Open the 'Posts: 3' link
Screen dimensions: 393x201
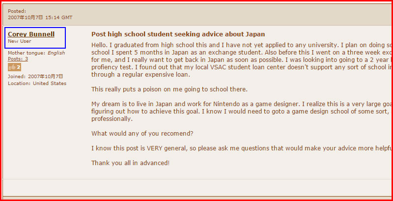coord(18,59)
